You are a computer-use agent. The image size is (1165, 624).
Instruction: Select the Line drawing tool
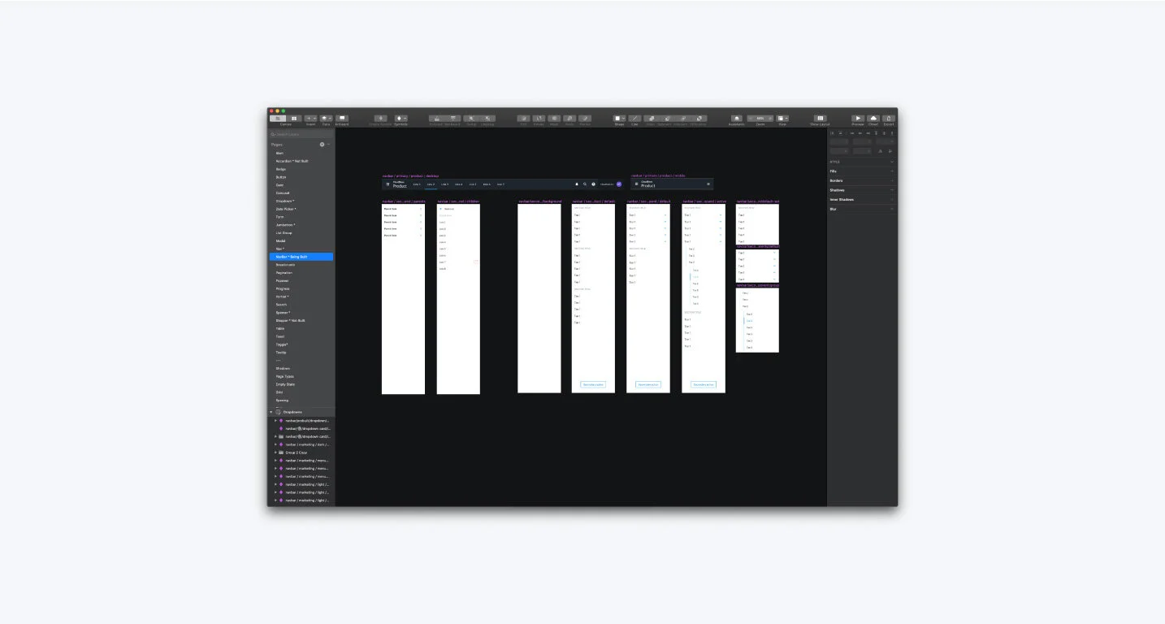[x=634, y=119]
